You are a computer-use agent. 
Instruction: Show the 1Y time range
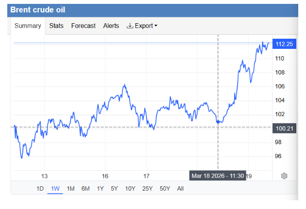[100, 189]
